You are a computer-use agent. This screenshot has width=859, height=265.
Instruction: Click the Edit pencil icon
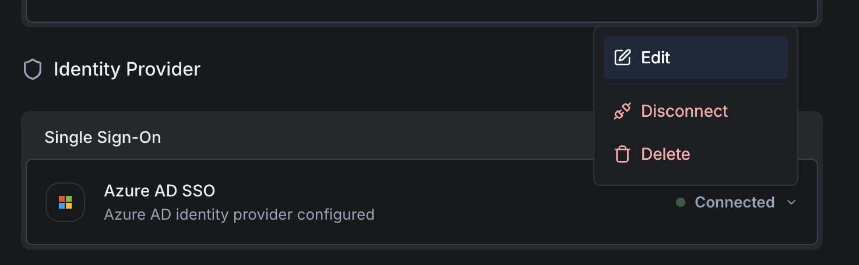tap(622, 58)
